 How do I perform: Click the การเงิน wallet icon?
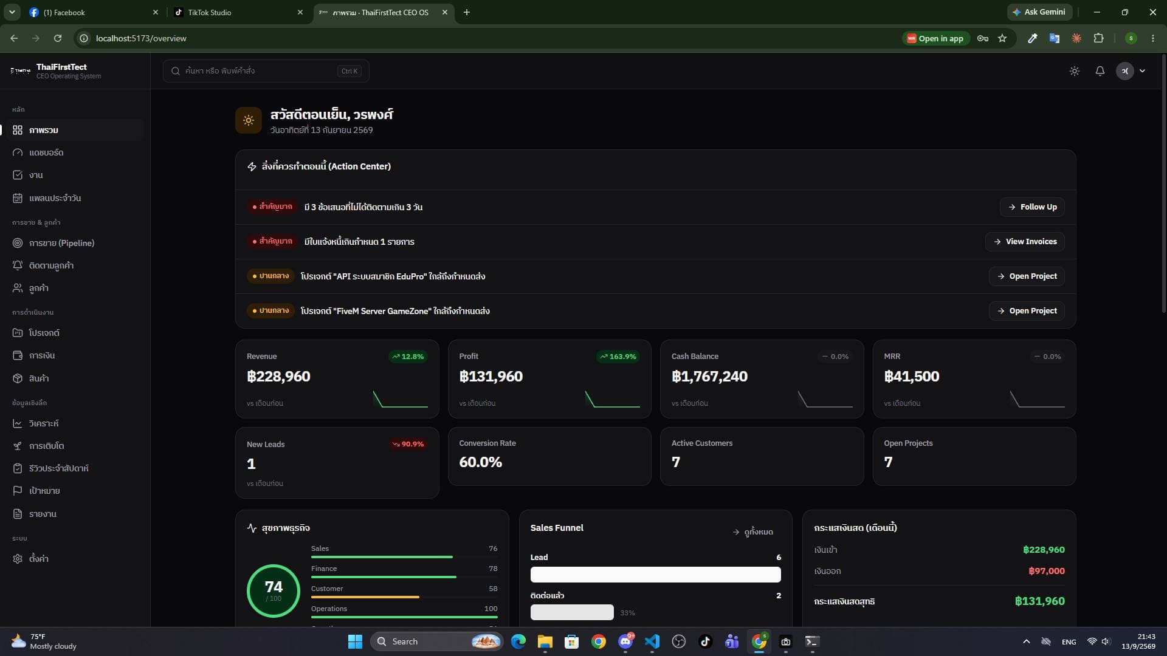pos(18,355)
